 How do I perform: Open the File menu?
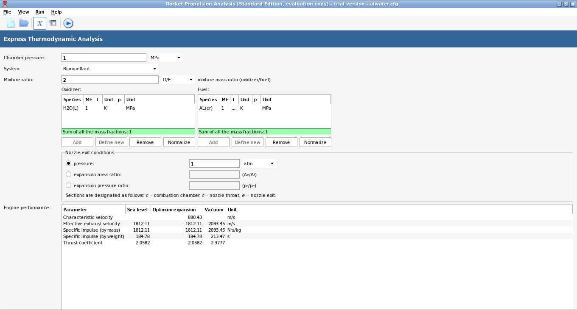pos(7,12)
